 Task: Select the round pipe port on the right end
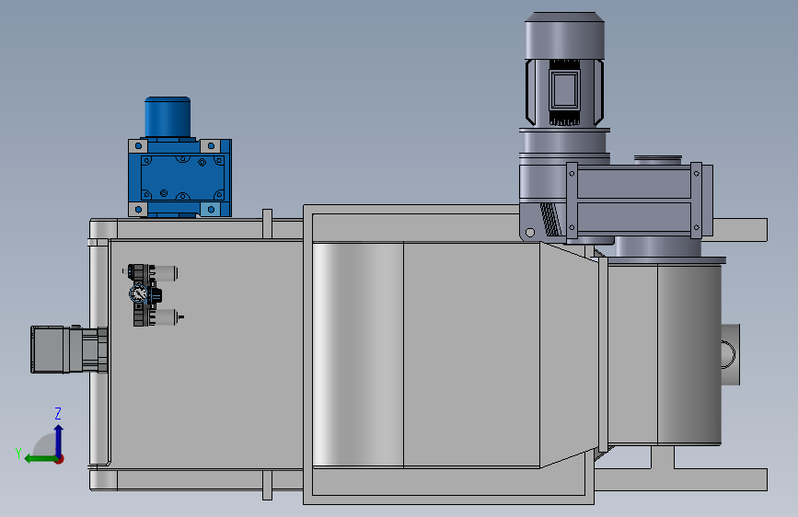tap(730, 353)
